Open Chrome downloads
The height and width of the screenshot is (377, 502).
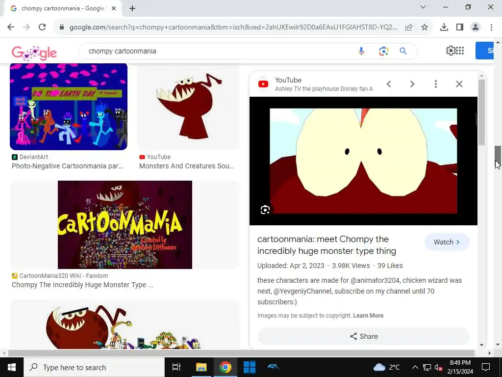pos(444,27)
